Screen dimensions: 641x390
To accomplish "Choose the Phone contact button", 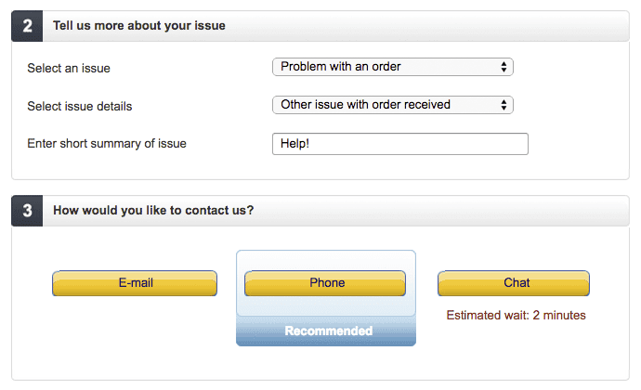I will (325, 283).
